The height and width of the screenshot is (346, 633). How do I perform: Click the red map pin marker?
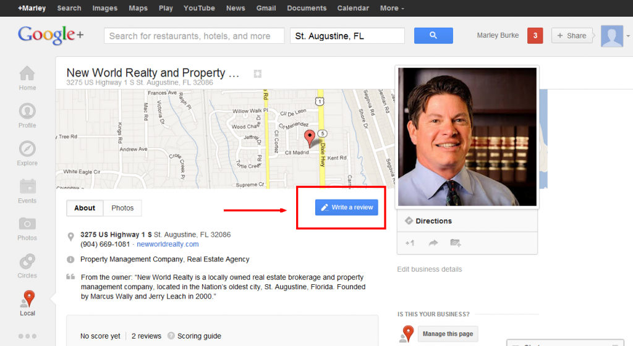point(309,138)
